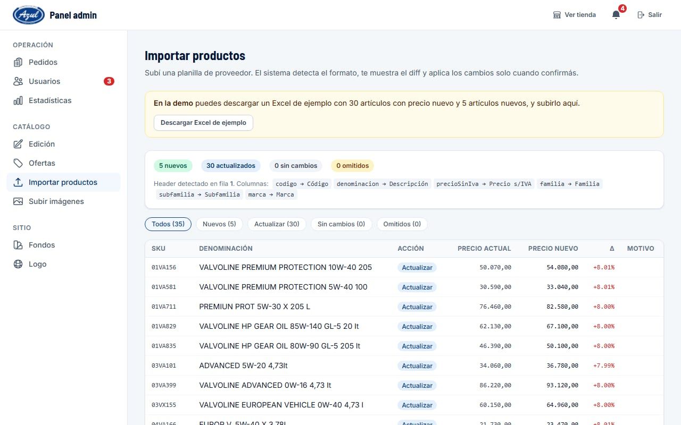Click the Importar productos upload icon
This screenshot has height=425, width=681.
18,182
